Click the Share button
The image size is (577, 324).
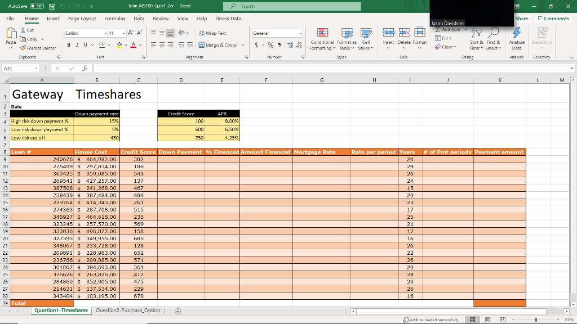[x=521, y=18]
